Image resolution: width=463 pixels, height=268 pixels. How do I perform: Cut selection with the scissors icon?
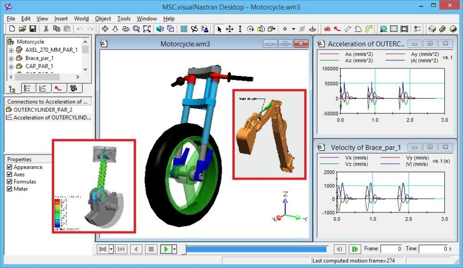pyautogui.click(x=46, y=29)
